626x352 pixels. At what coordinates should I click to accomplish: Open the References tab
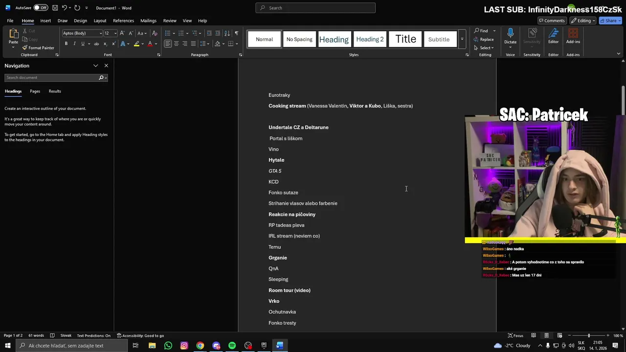point(123,21)
